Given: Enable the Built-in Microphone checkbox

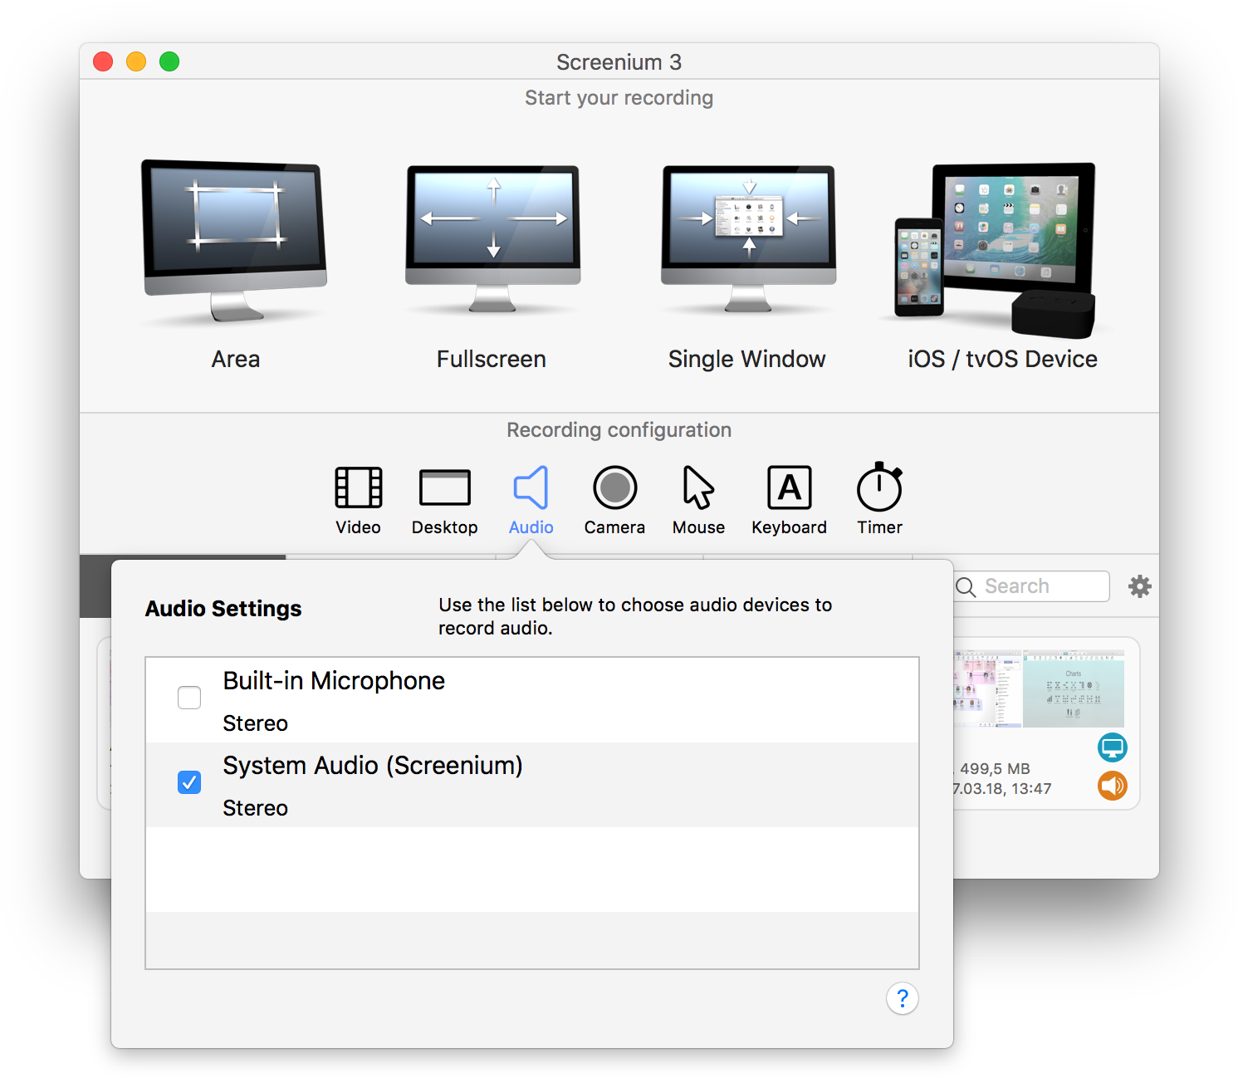Looking at the screenshot, I should 189,698.
